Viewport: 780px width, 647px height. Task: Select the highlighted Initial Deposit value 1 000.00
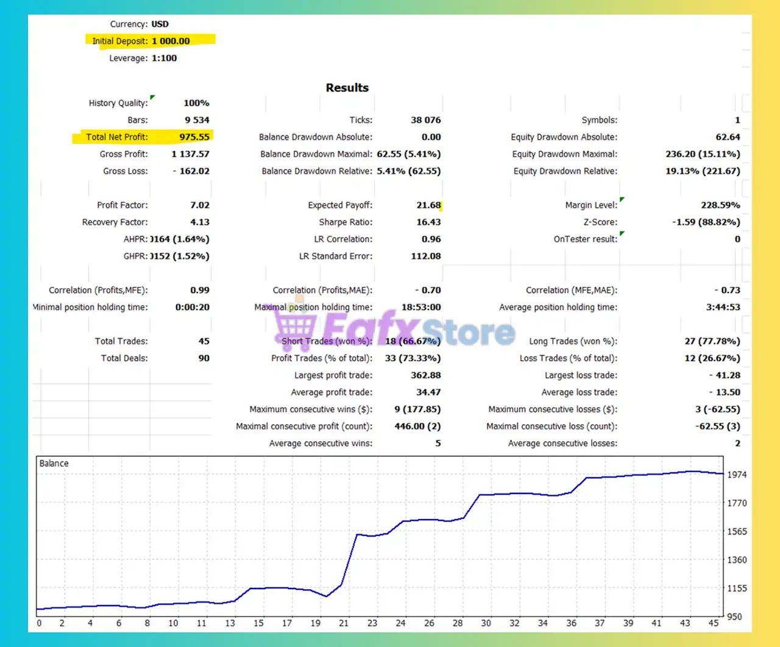pos(171,41)
